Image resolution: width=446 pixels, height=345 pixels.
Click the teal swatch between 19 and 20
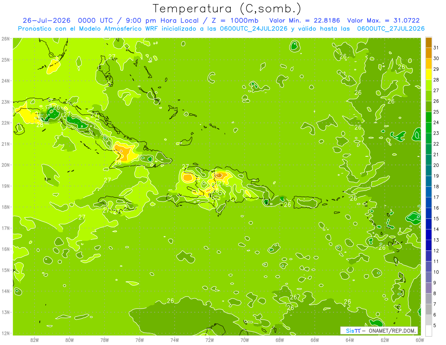coord(429,170)
